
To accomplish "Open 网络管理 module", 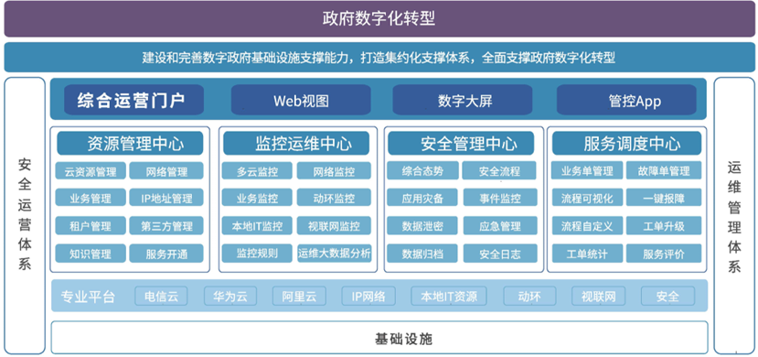I will tap(166, 171).
